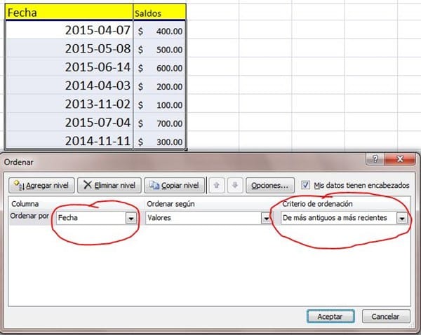
Task: Select the $ 300.00 balance cell
Action: (x=159, y=140)
